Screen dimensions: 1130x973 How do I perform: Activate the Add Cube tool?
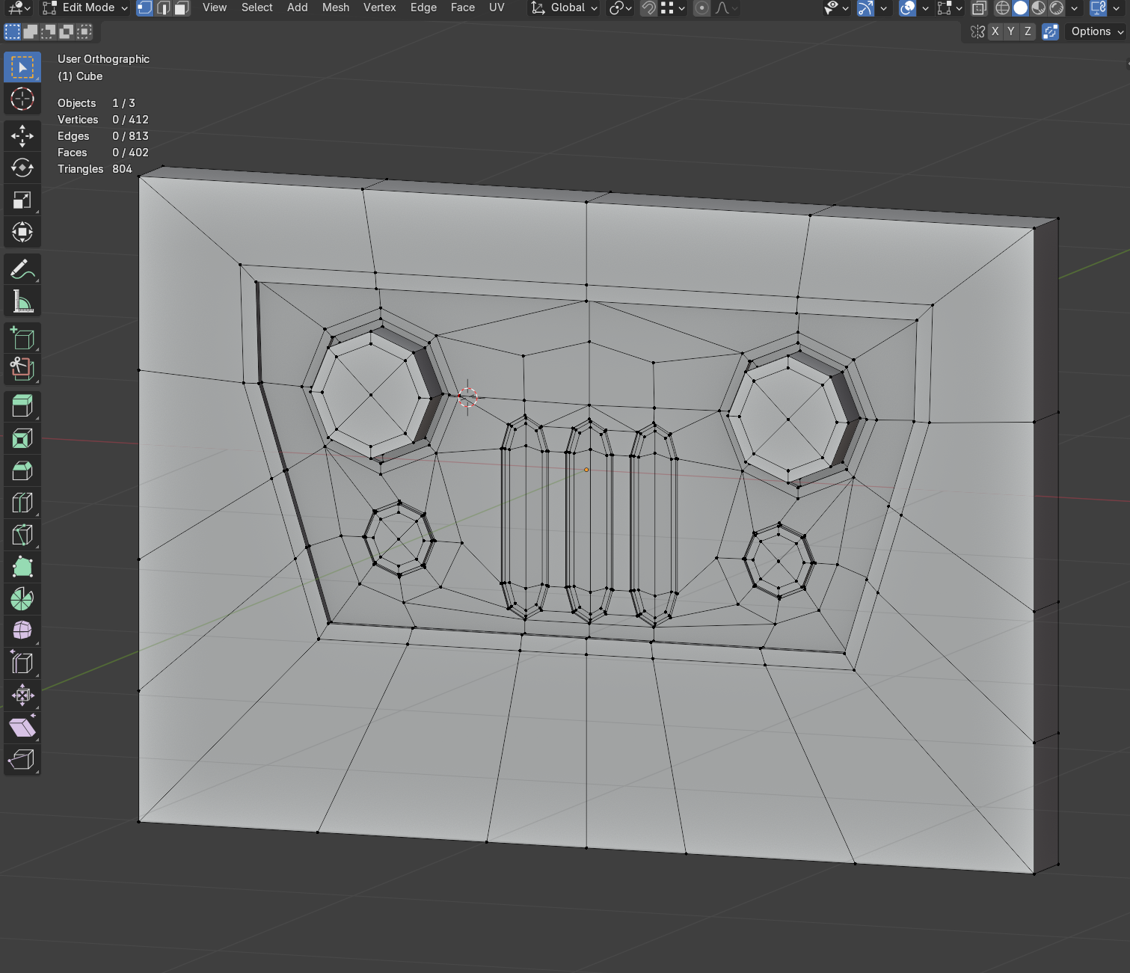22,338
